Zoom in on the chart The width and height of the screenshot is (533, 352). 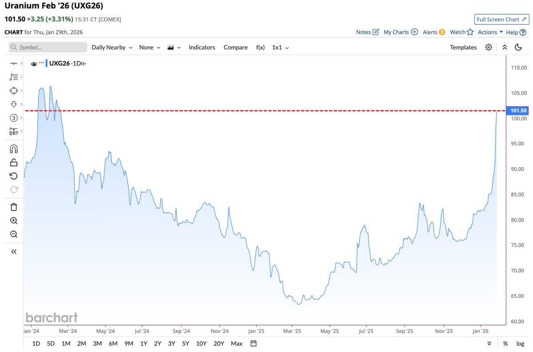pos(13,221)
